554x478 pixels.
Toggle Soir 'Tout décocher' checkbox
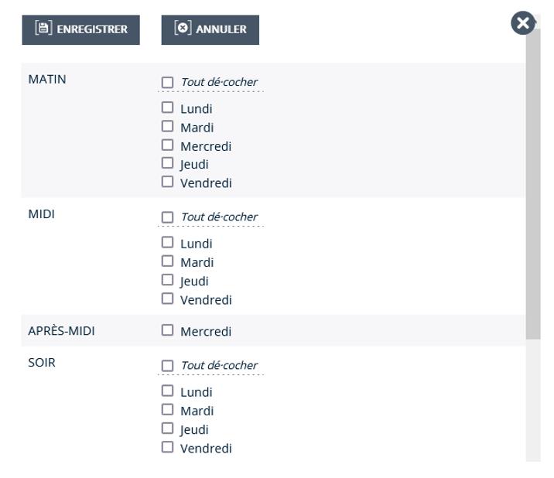pyautogui.click(x=167, y=365)
